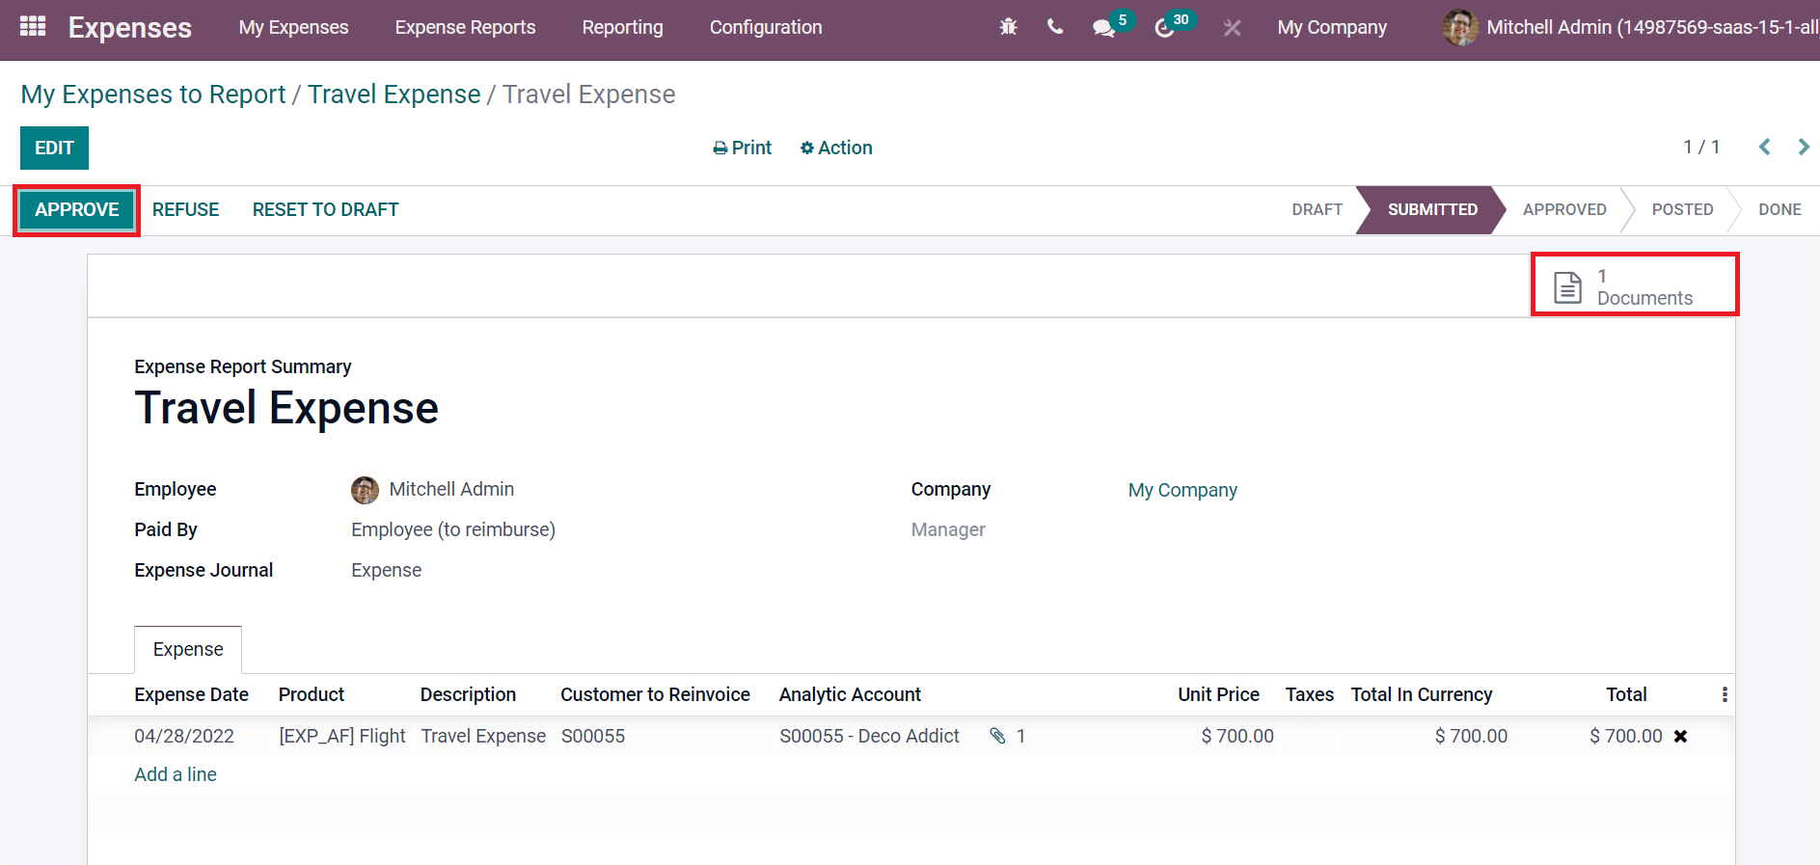
Task: Open the apps grid menu icon
Action: pos(33,26)
